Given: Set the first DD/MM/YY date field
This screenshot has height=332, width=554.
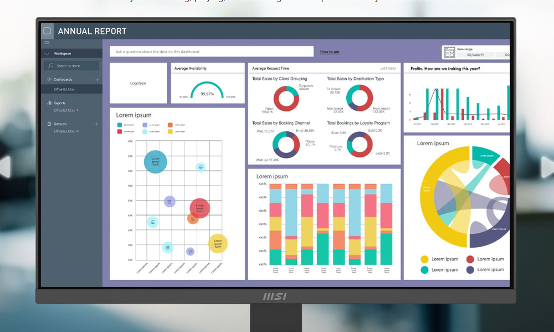Looking at the screenshot, I should coord(475,55).
